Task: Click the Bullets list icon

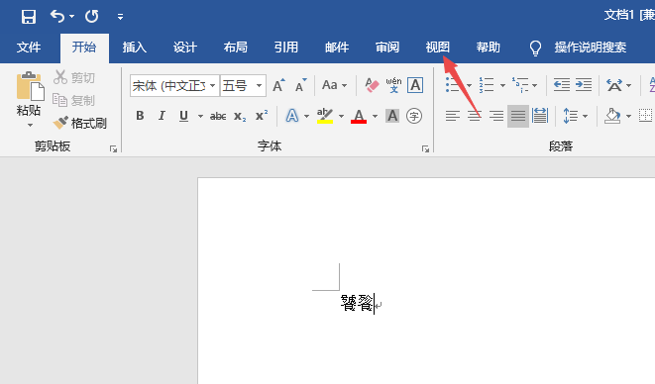Action: [453, 85]
